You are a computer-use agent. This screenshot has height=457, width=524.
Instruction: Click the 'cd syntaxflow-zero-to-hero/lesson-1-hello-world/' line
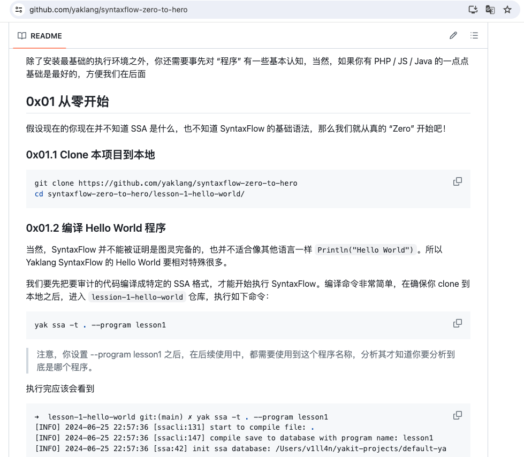(139, 194)
